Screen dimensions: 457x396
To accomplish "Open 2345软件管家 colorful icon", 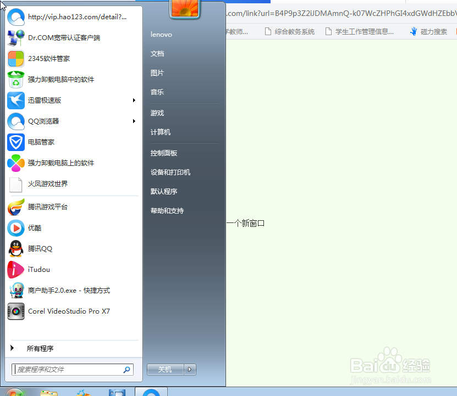I will [x=16, y=59].
